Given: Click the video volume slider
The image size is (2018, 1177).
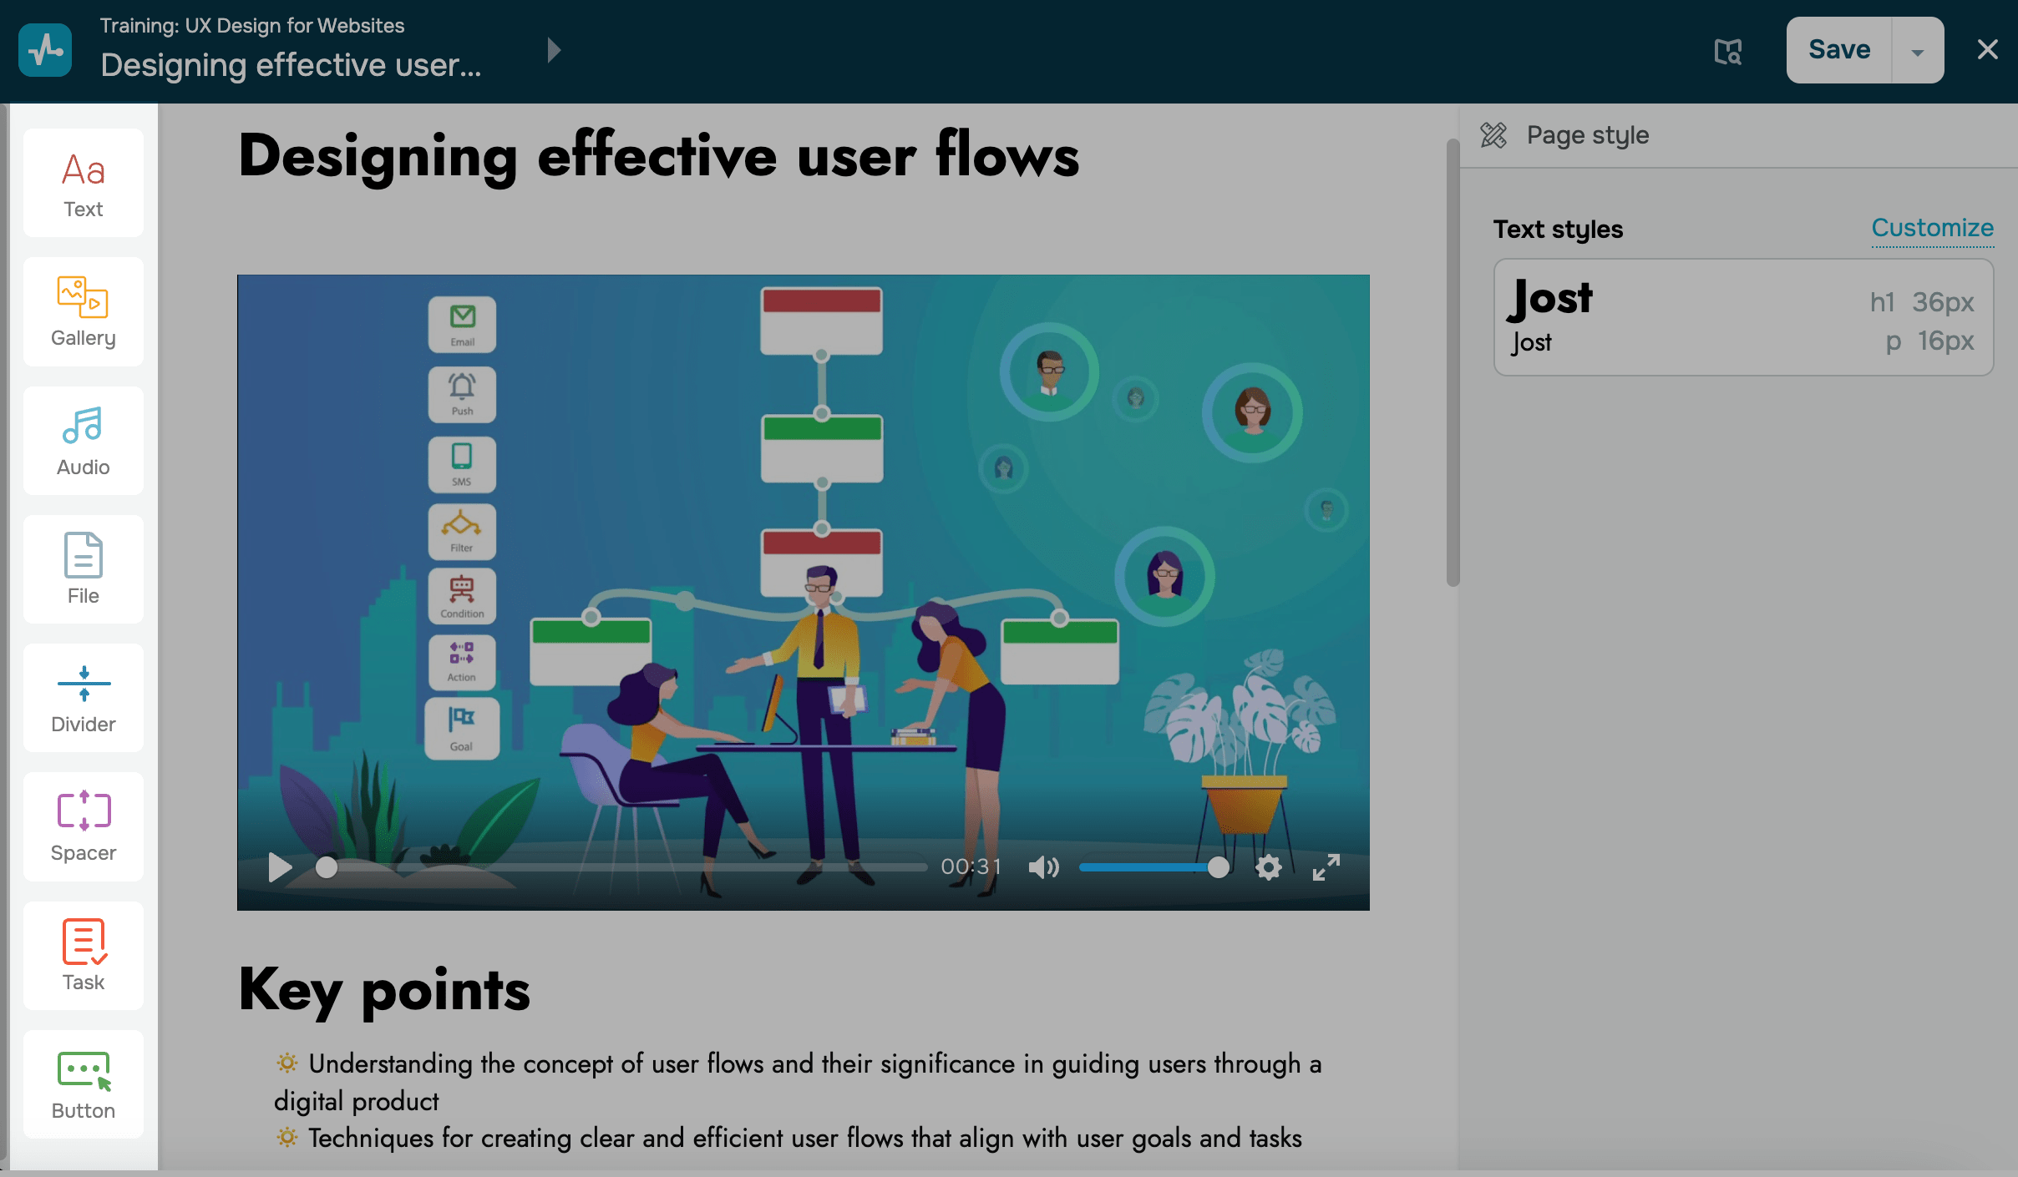Looking at the screenshot, I should click(1148, 867).
